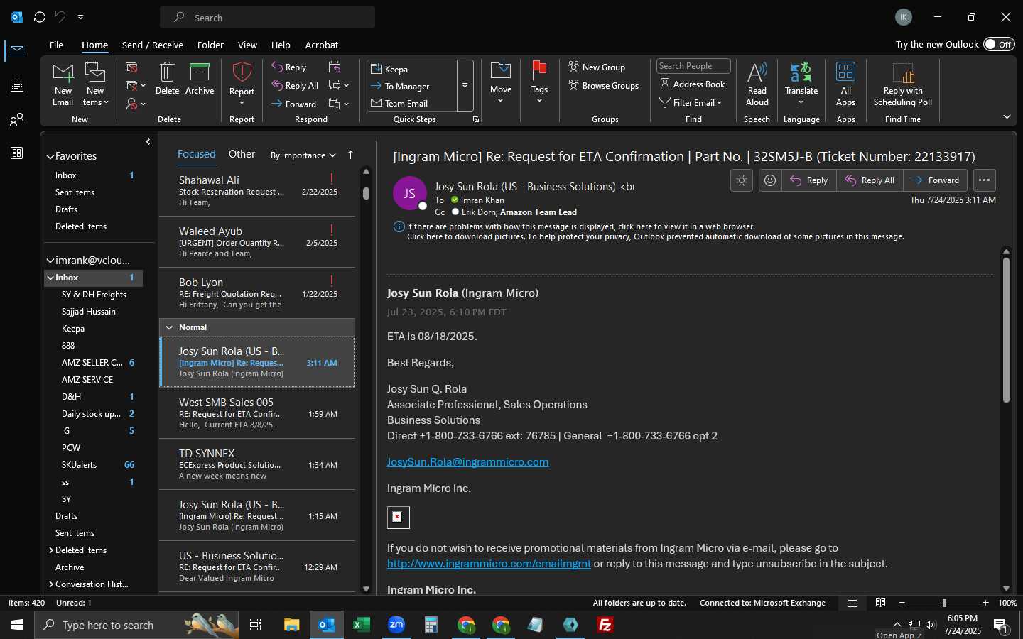Open the Filter Email dropdown
This screenshot has width=1023, height=639.
pos(691,103)
